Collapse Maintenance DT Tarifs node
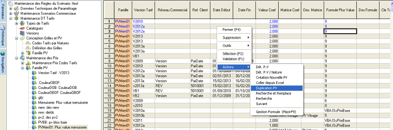 [10, 18]
